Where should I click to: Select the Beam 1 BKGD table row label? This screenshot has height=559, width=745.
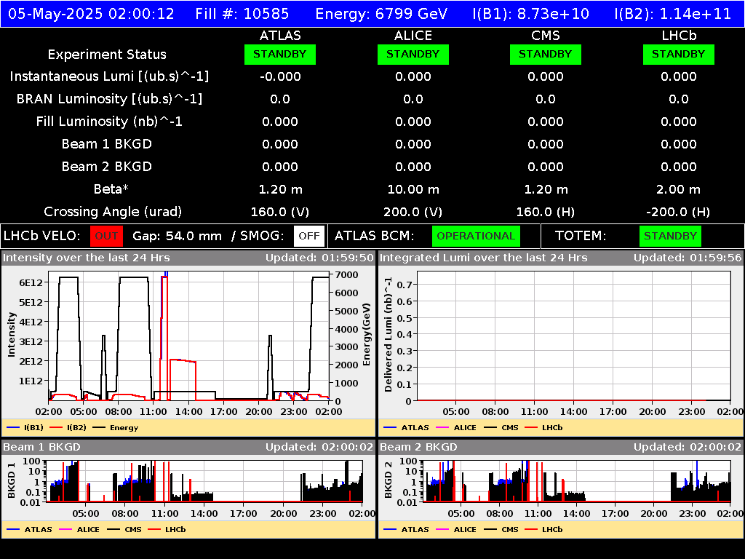pos(107,144)
